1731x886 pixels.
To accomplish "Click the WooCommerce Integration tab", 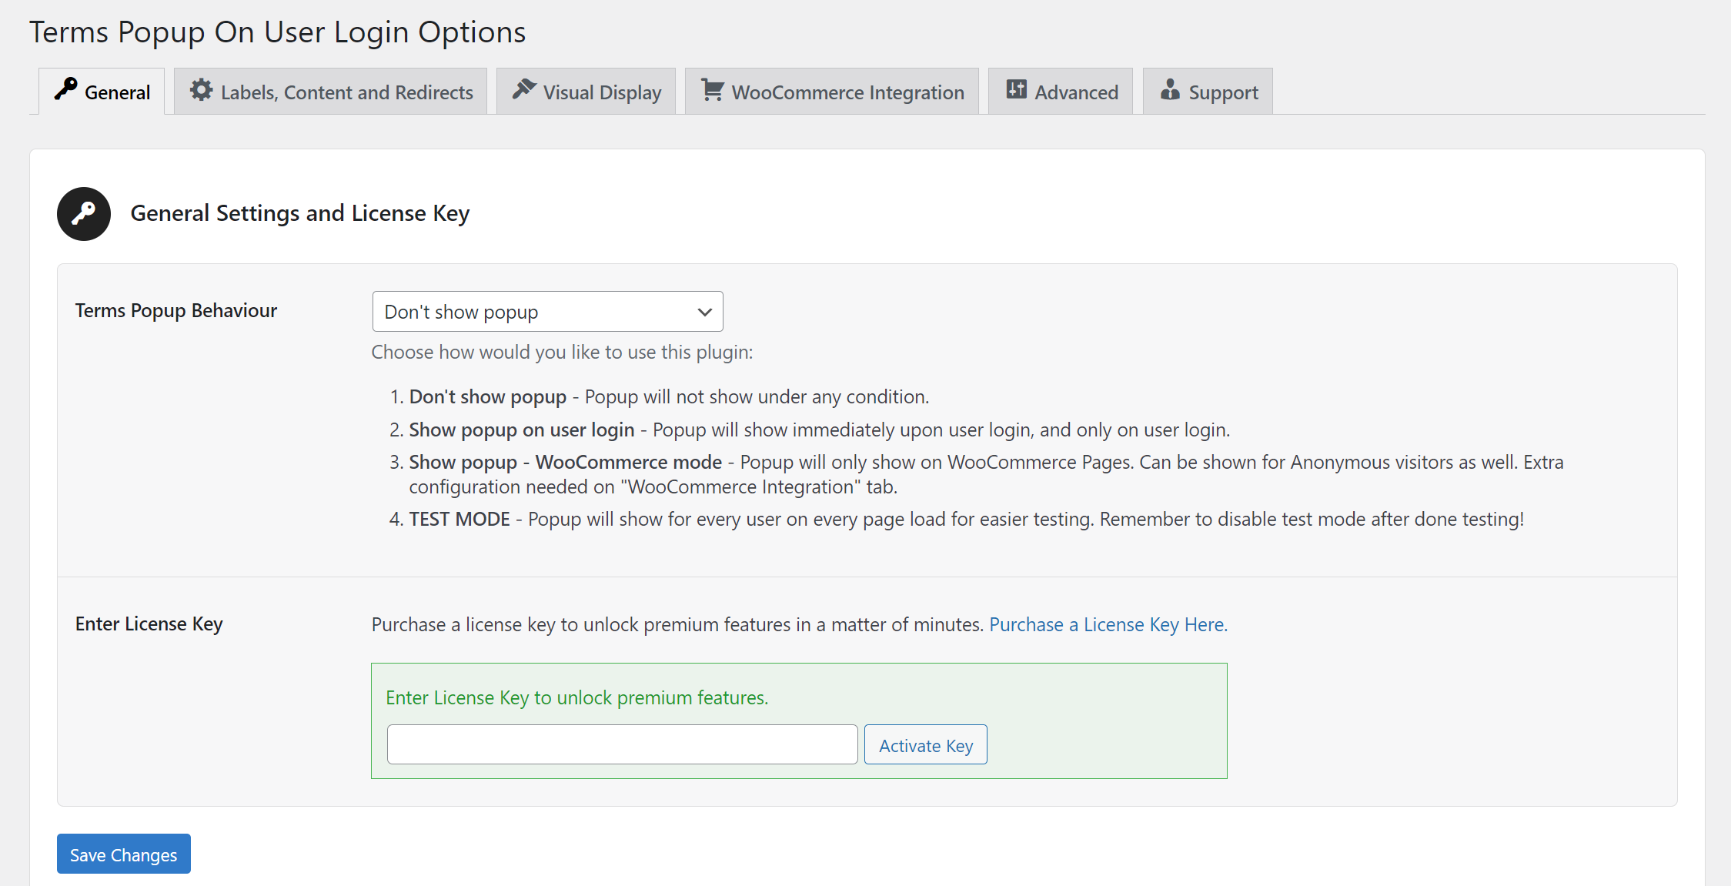I will tap(834, 92).
